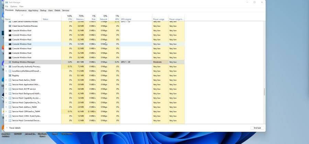Open the View menu
This screenshot has width=309, height=144.
pos(21,6)
